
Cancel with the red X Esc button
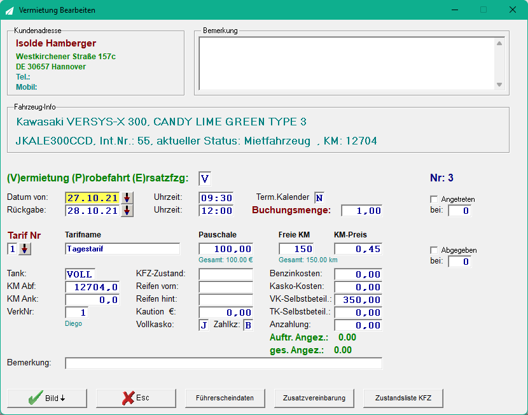click(x=136, y=398)
